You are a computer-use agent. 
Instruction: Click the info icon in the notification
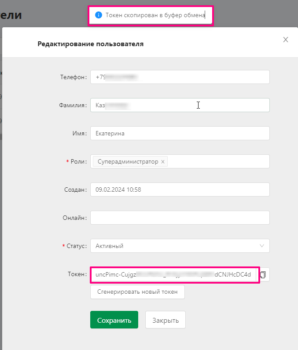pos(99,15)
